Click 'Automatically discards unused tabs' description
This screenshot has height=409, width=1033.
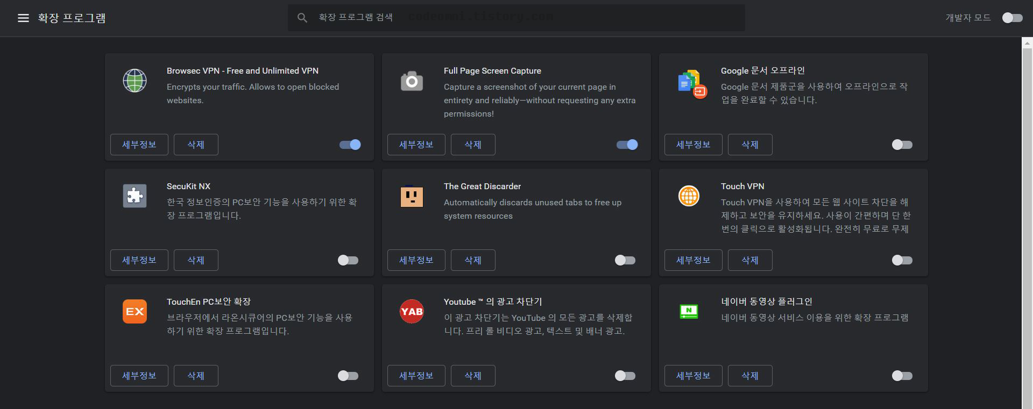point(533,209)
